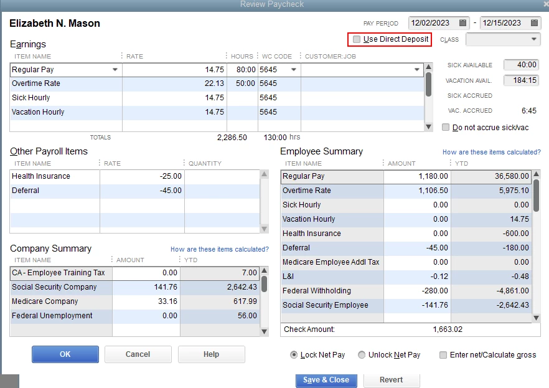This screenshot has height=388, width=549.
Task: Check Do not accrue sick/vac
Action: (446, 127)
